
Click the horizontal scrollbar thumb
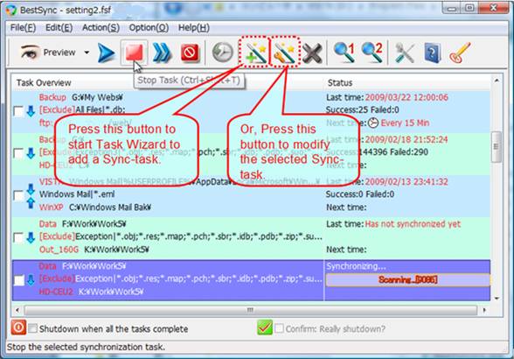click(250, 310)
